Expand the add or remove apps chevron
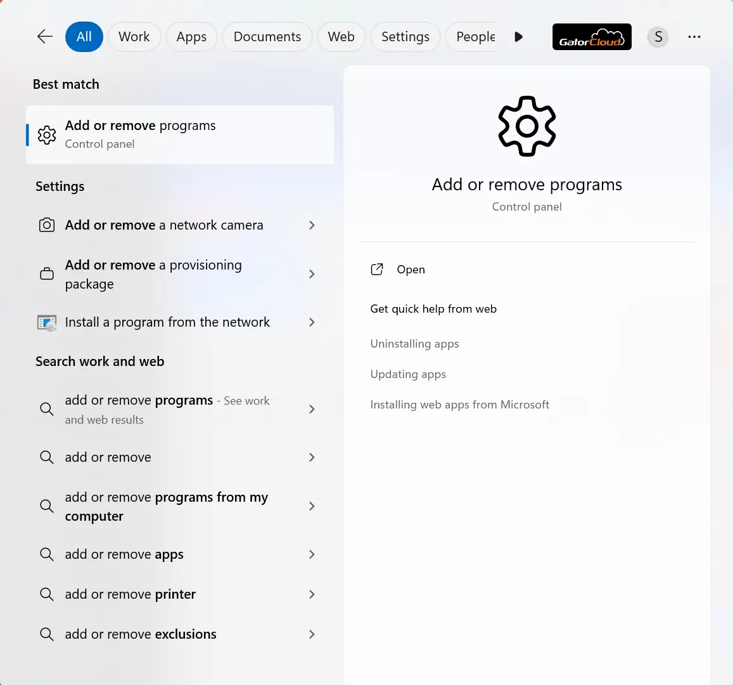 [312, 554]
